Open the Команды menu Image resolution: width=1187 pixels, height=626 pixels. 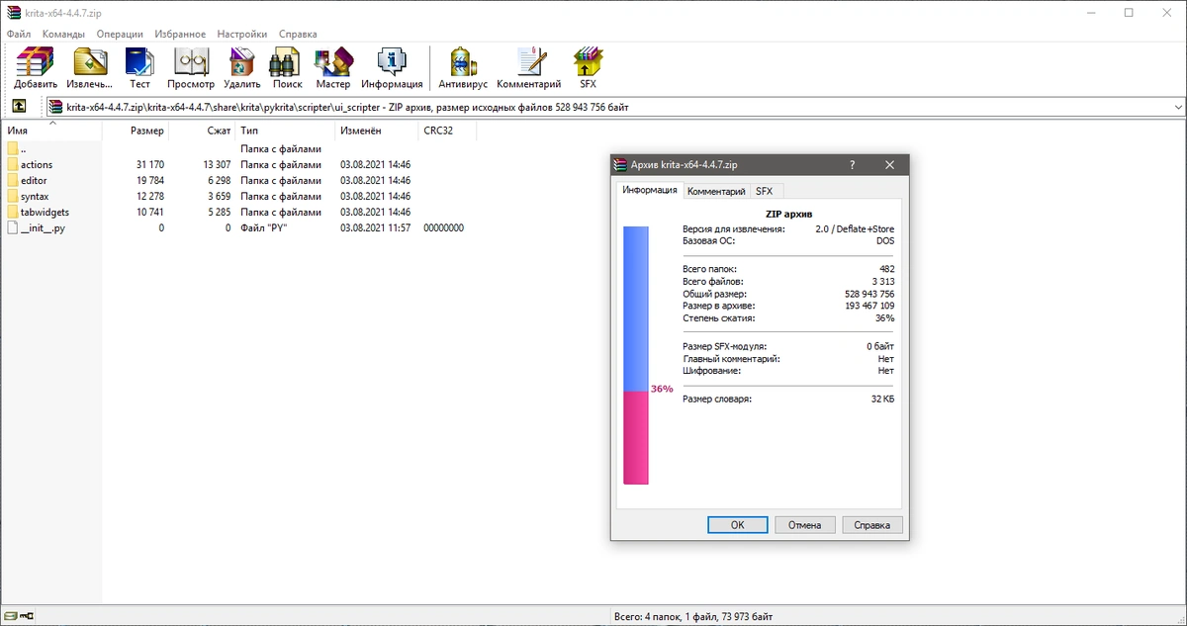[x=63, y=34]
